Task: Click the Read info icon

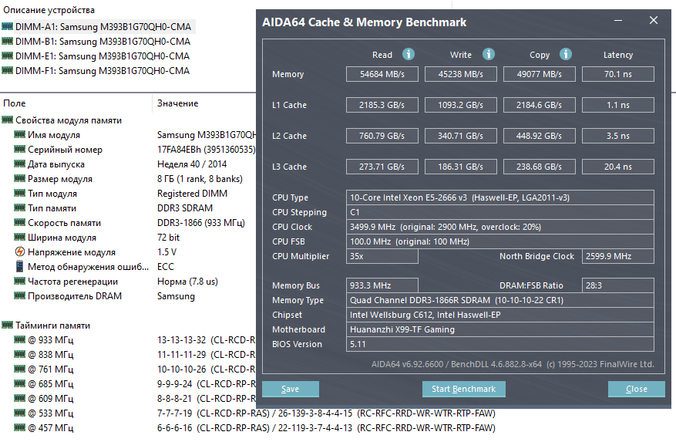Action: coord(409,54)
